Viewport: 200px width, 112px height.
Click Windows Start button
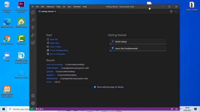(3, 109)
